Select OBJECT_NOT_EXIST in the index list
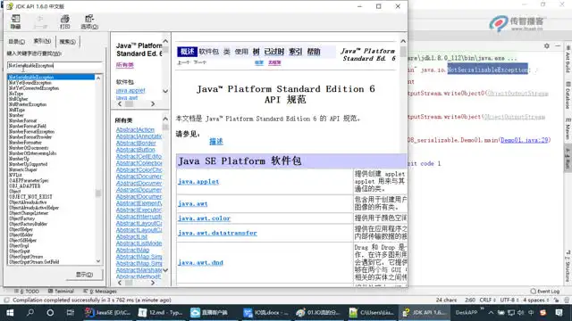Image resolution: width=572 pixels, height=321 pixels. (30, 196)
